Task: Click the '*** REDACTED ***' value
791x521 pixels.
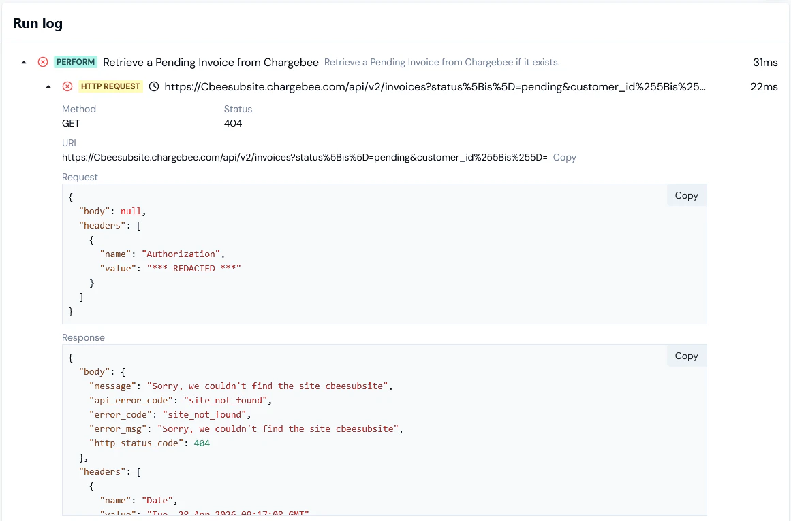Action: (x=194, y=268)
